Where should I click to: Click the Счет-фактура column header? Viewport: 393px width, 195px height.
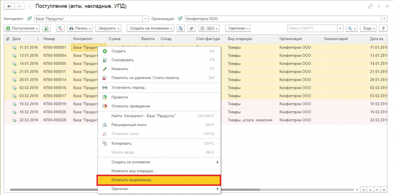pos(210,39)
